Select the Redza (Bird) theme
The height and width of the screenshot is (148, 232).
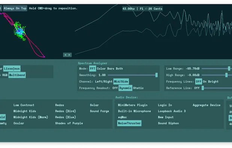[x=66, y=111]
